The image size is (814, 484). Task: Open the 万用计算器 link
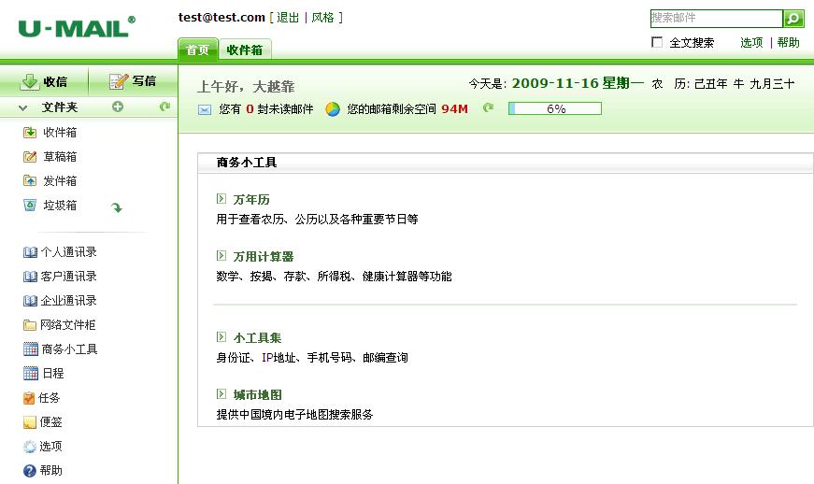click(264, 257)
